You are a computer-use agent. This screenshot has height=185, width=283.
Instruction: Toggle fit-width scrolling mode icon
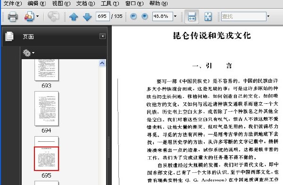[191, 16]
